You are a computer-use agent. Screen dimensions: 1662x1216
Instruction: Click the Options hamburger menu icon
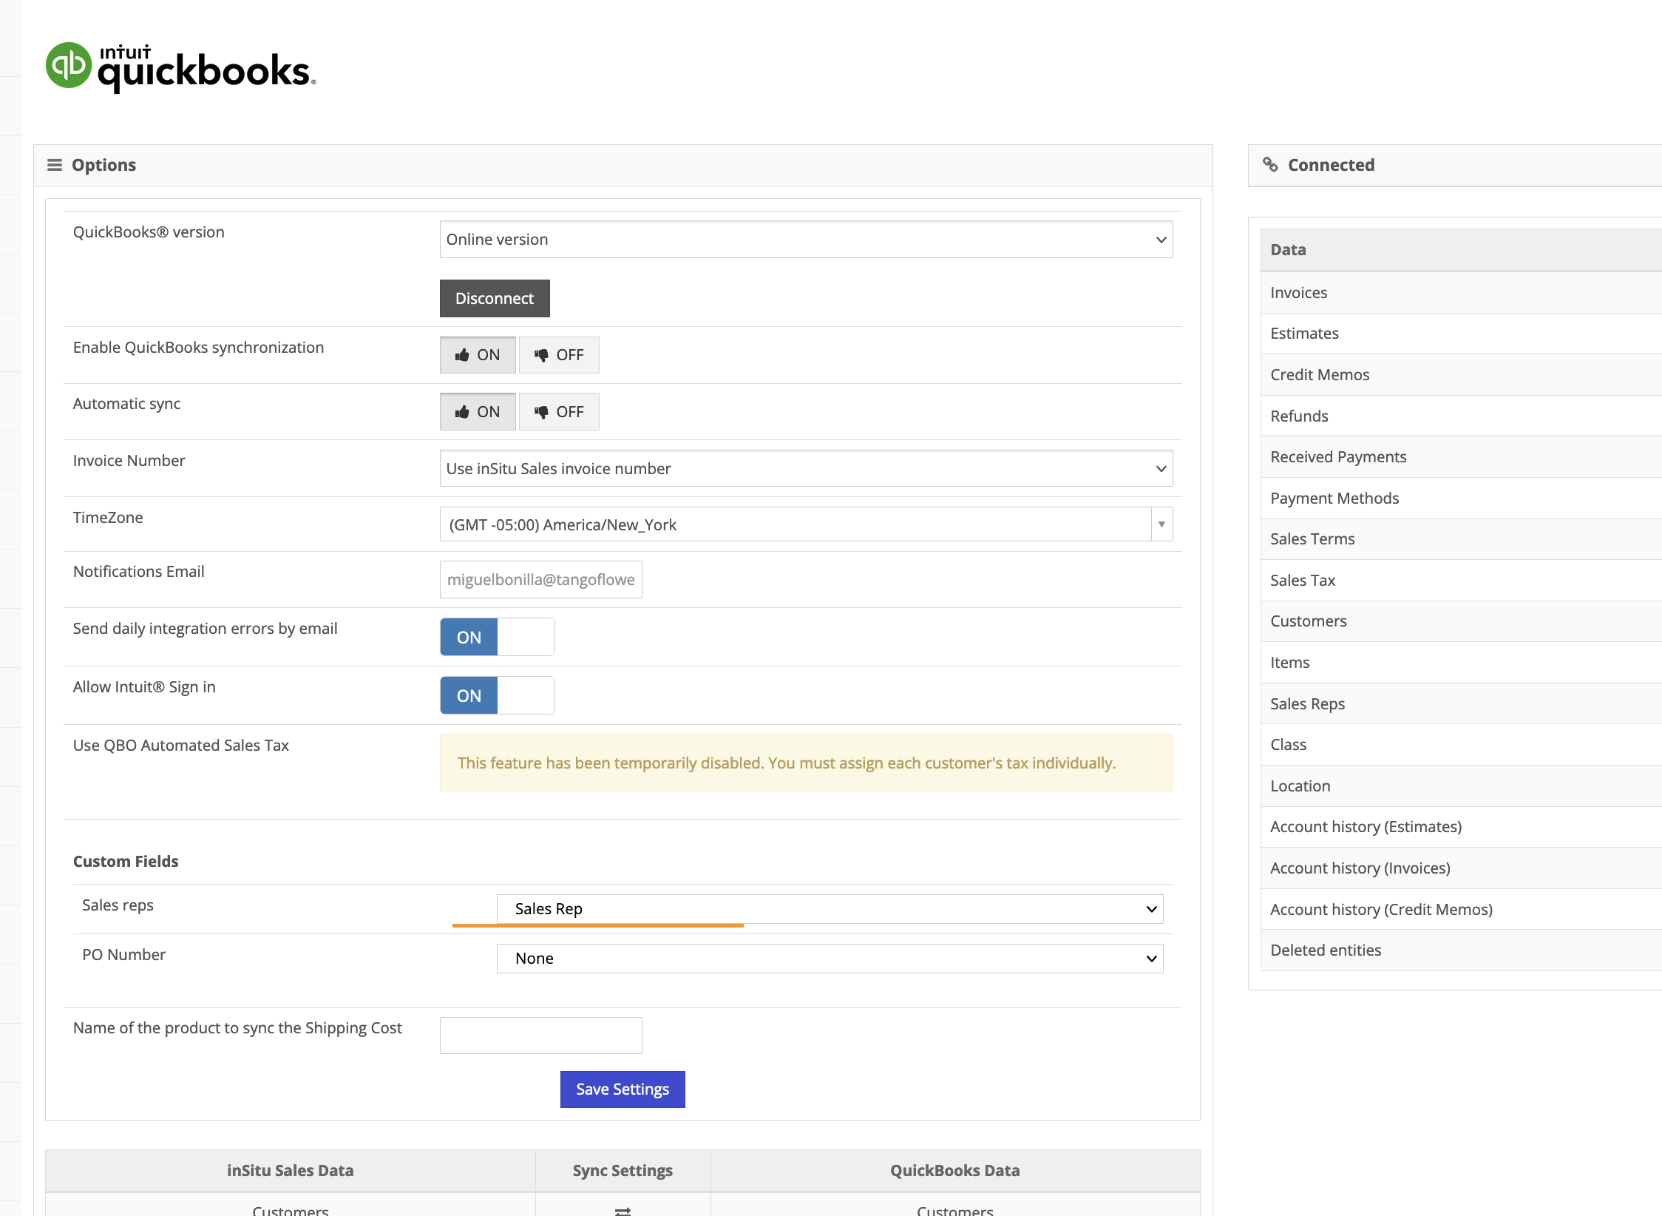pos(55,165)
